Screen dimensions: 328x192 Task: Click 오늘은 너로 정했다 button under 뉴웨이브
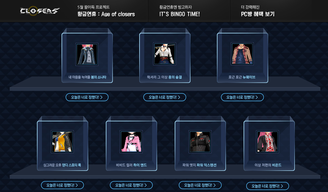pos(242,97)
